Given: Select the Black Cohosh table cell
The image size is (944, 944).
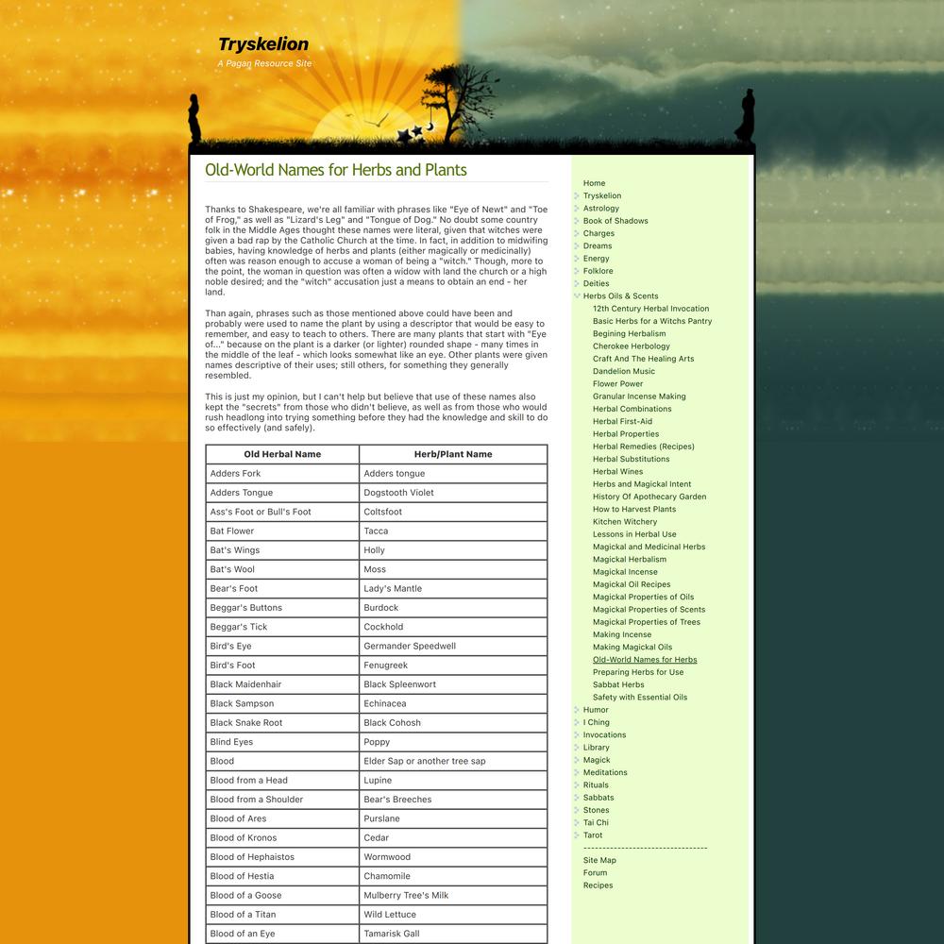Looking at the screenshot, I should click(453, 723).
